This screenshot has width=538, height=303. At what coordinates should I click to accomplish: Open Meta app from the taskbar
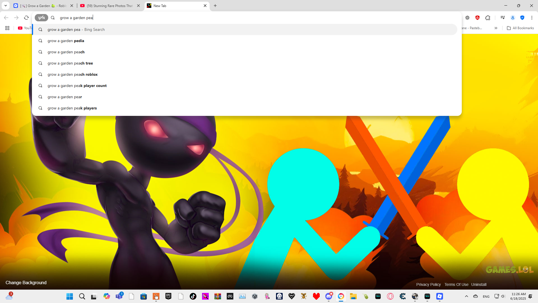coord(230,296)
